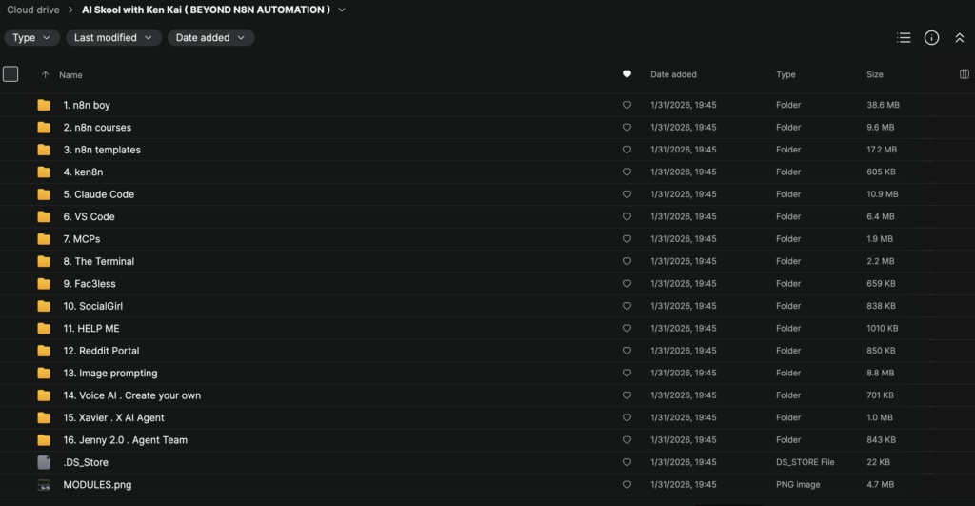Image resolution: width=975 pixels, height=506 pixels.
Task: Click the favorites heart column header
Action: click(627, 74)
